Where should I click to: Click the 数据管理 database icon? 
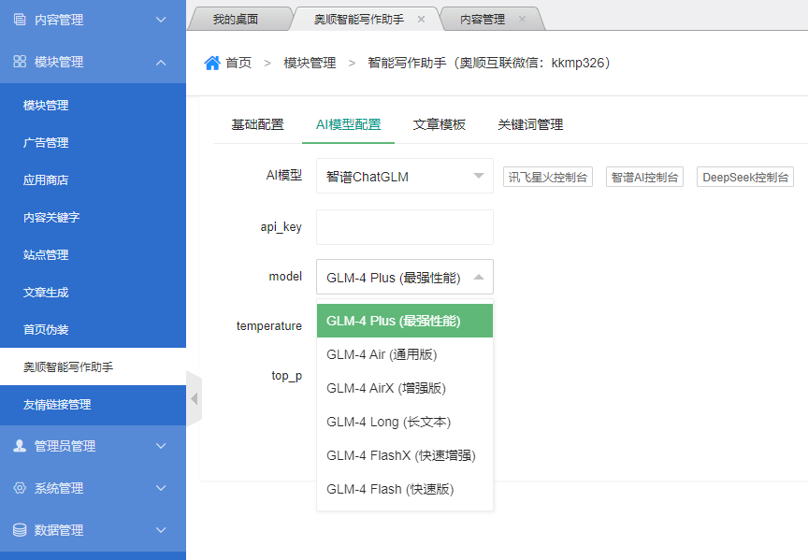[20, 530]
